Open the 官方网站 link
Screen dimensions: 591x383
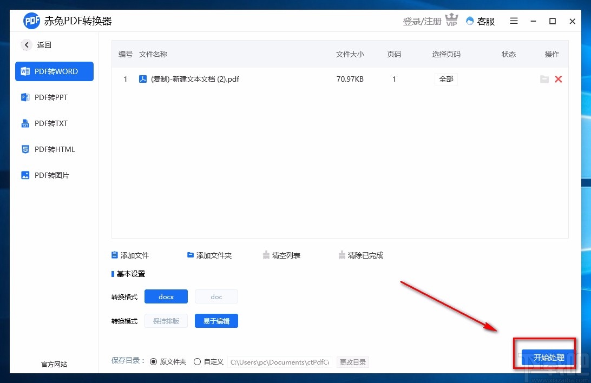click(54, 364)
